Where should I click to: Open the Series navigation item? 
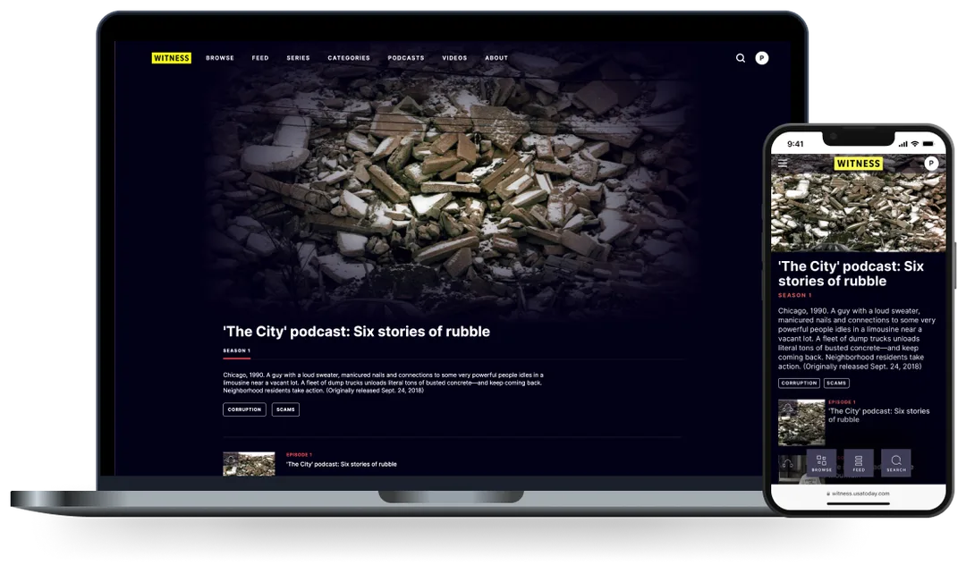coord(298,58)
